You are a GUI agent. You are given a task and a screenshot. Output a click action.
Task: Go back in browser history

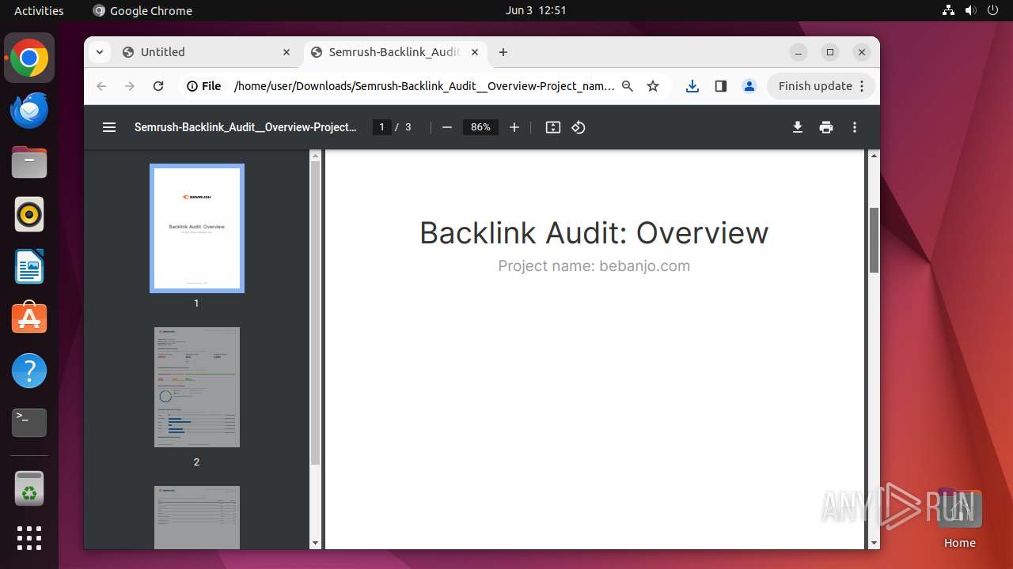pyautogui.click(x=101, y=86)
